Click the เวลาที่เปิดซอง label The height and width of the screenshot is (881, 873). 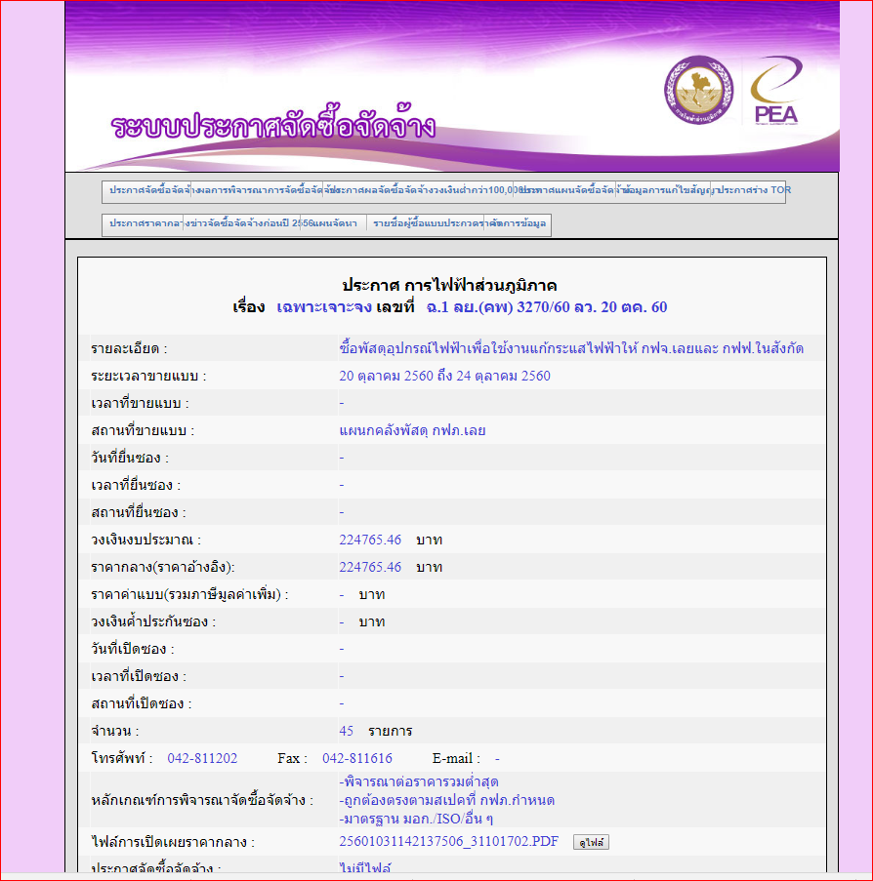pyautogui.click(x=139, y=676)
